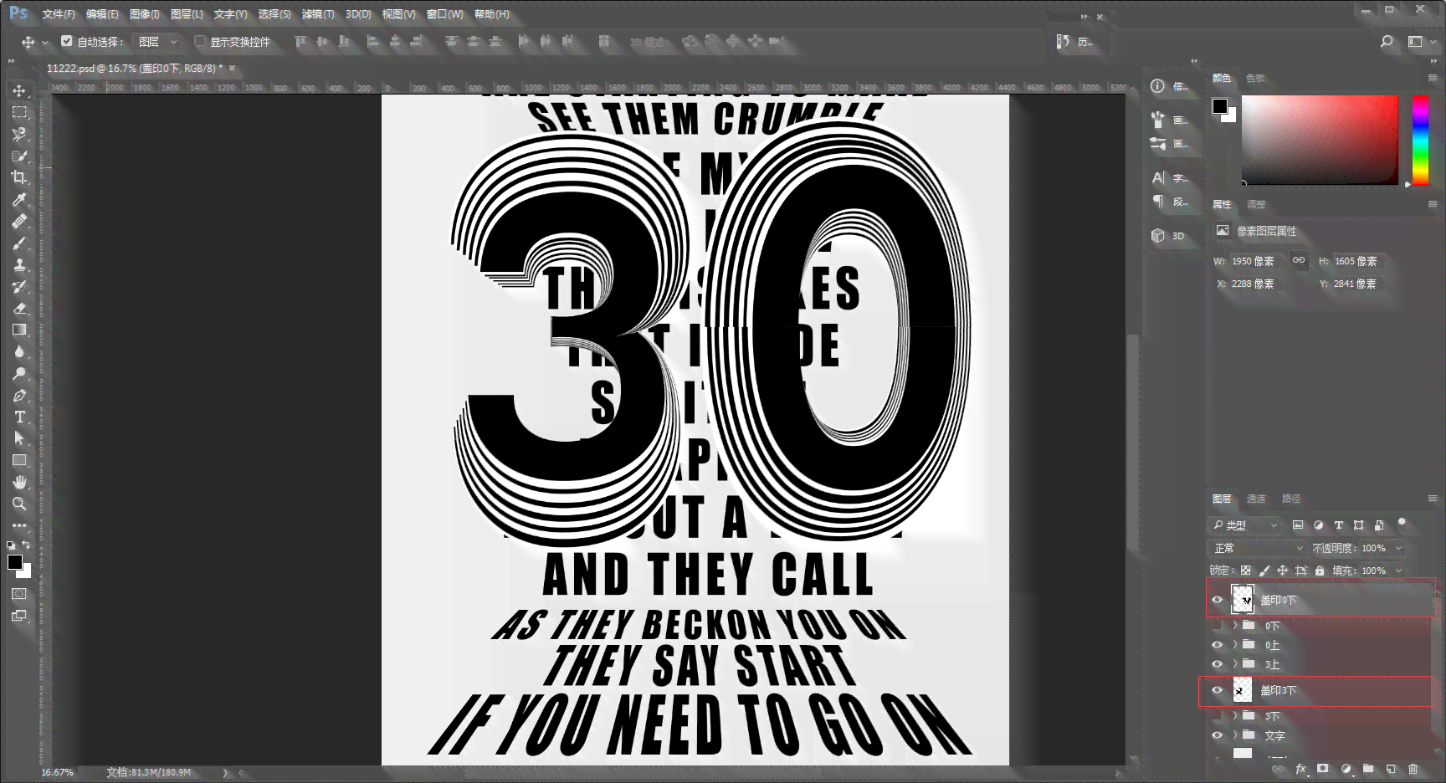Click the foreground color swatch in toolbox
The height and width of the screenshot is (783, 1446).
(15, 562)
